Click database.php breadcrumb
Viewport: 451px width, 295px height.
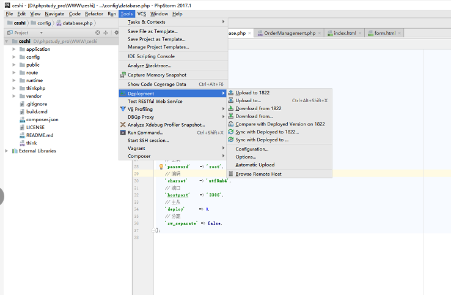[75, 23]
